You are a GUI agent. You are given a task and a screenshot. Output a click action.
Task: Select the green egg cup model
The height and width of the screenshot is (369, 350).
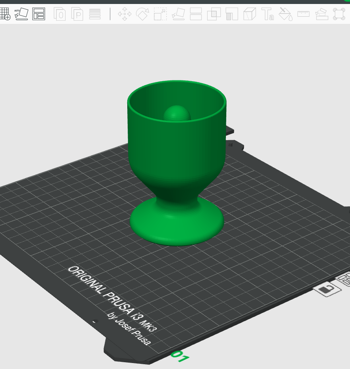(x=177, y=163)
